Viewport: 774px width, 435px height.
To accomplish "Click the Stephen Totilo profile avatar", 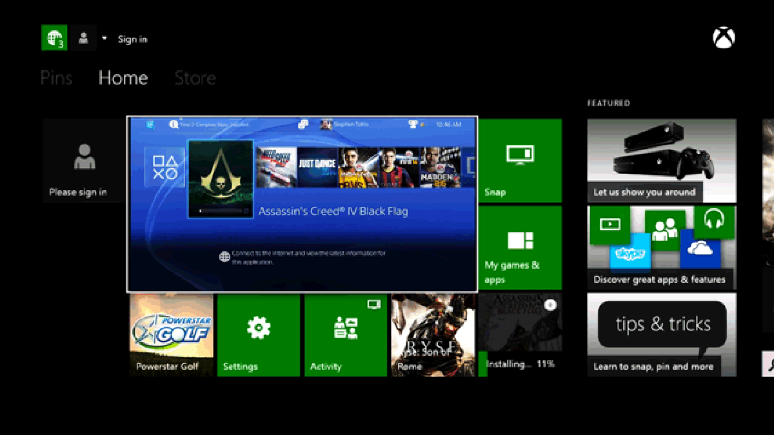I will [x=326, y=124].
